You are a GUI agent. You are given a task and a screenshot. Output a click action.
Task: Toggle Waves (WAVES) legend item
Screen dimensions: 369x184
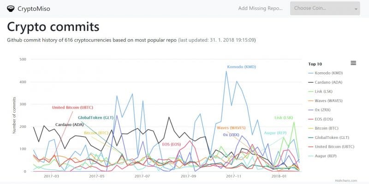coord(326,101)
